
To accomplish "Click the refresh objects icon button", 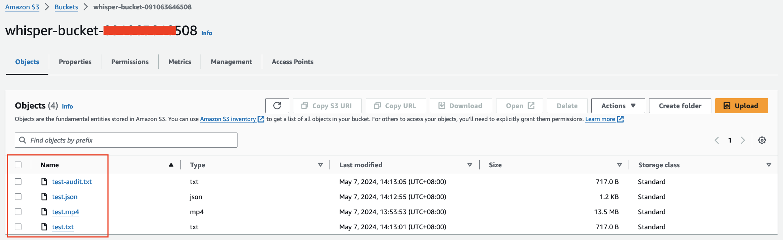I will pyautogui.click(x=277, y=106).
